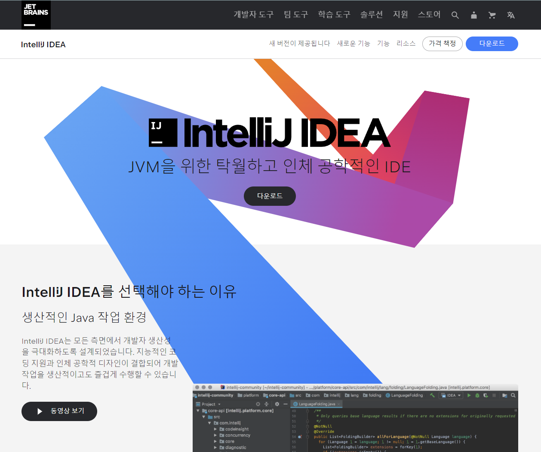Collapse the com.intellij tree node
Viewport: 541px width, 452px height.
point(210,423)
